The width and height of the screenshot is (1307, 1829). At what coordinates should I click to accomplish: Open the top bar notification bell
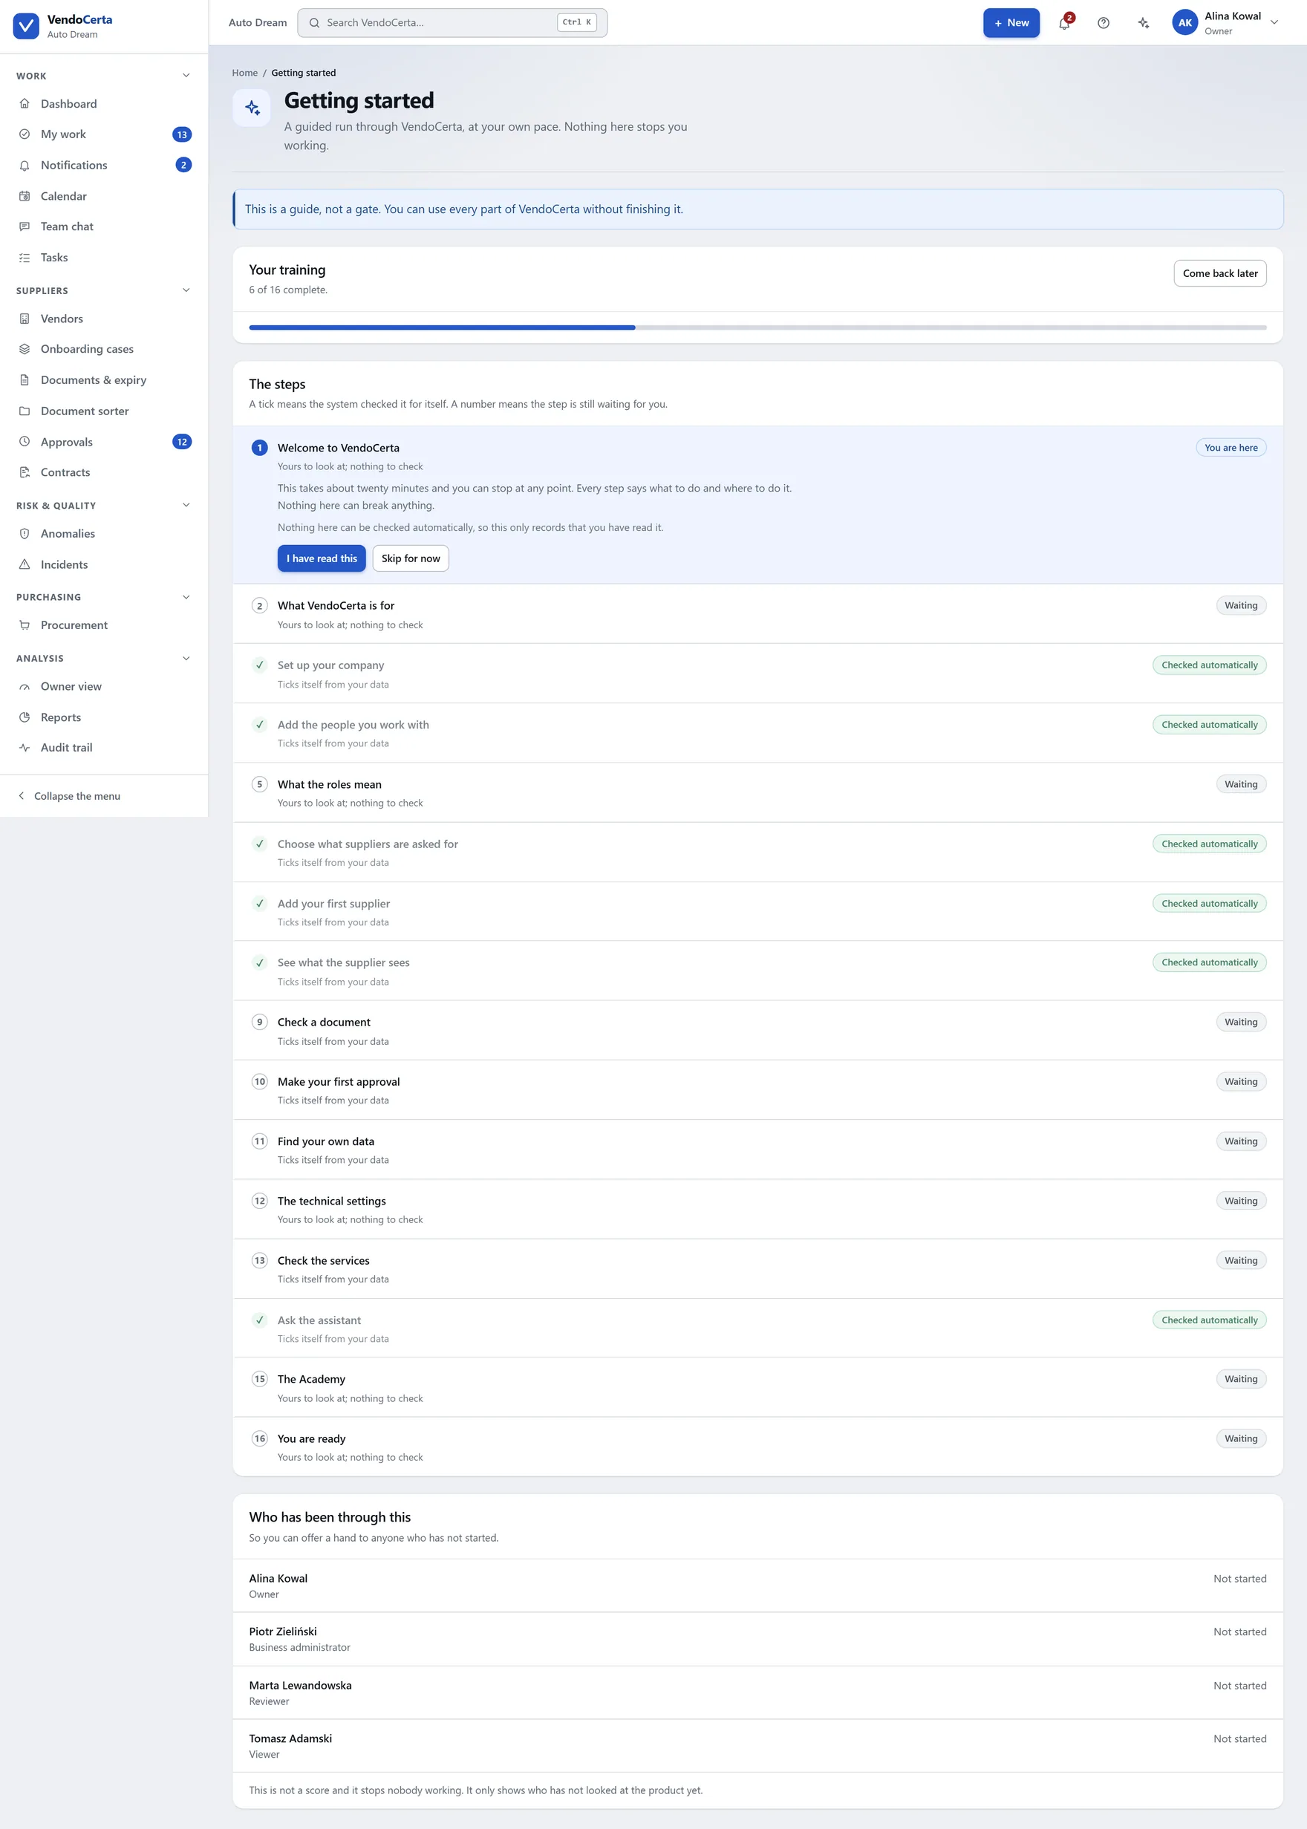(x=1064, y=22)
